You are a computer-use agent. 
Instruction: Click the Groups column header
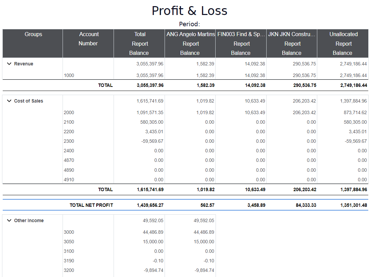click(33, 34)
